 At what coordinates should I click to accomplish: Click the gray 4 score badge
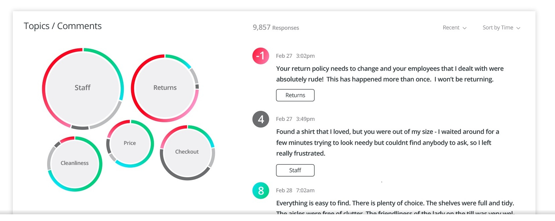point(261,119)
